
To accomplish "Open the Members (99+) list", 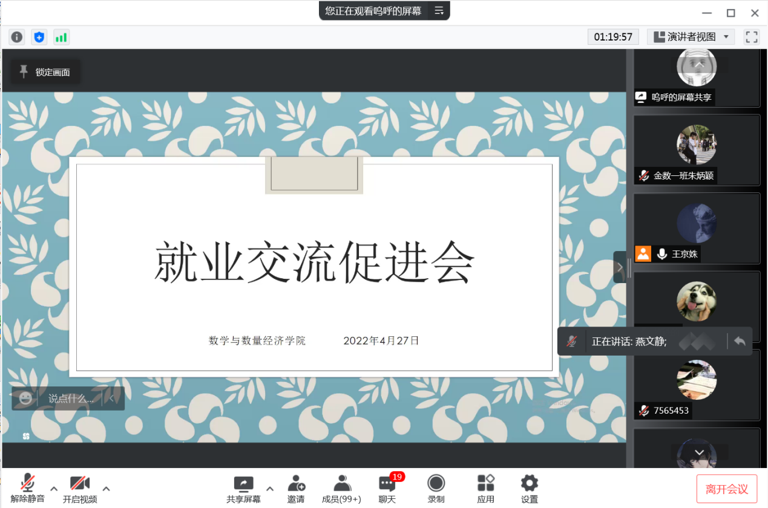I will tap(341, 489).
